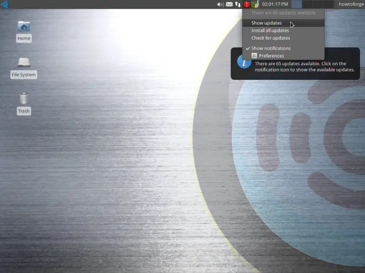Select Check for updates
The width and height of the screenshot is (365, 273).
[x=283, y=38]
